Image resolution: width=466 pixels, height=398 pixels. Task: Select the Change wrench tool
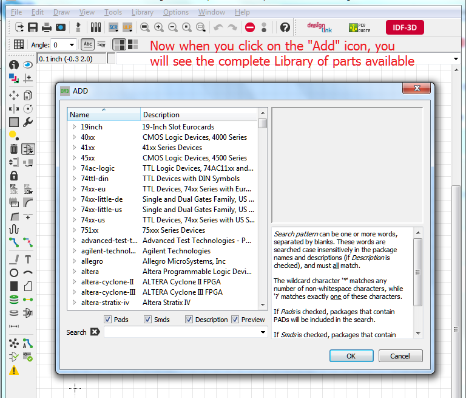28,122
